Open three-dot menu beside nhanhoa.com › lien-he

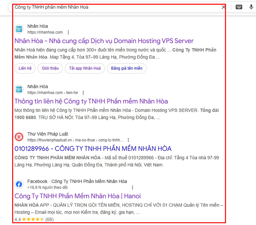(x=83, y=93)
